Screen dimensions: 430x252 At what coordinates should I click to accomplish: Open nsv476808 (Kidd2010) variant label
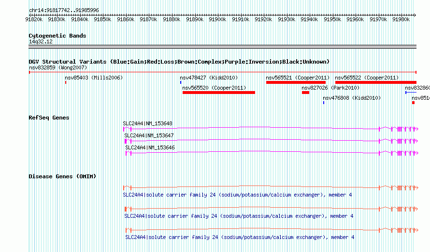click(352, 98)
